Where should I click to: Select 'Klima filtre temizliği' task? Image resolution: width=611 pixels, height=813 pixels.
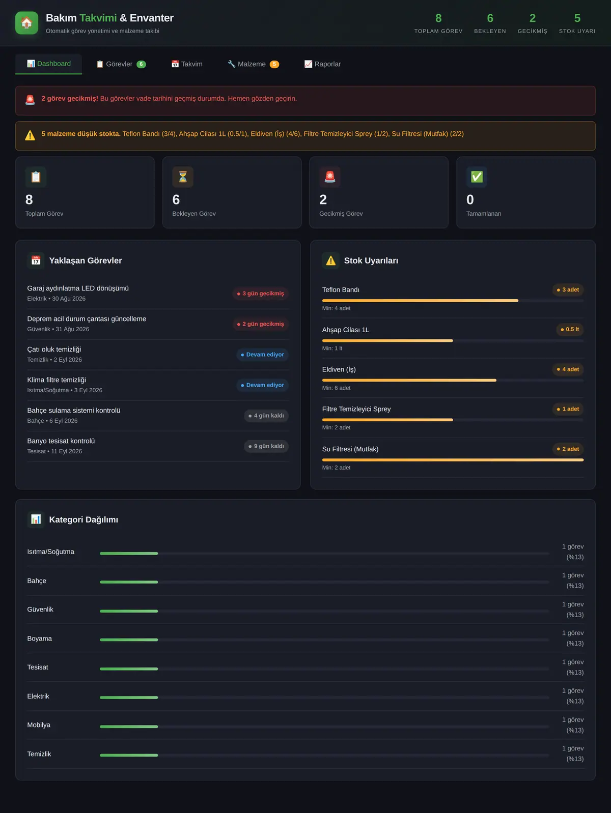[158, 385]
